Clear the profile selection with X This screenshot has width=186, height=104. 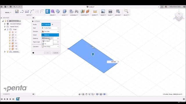pyautogui.click(x=52, y=25)
